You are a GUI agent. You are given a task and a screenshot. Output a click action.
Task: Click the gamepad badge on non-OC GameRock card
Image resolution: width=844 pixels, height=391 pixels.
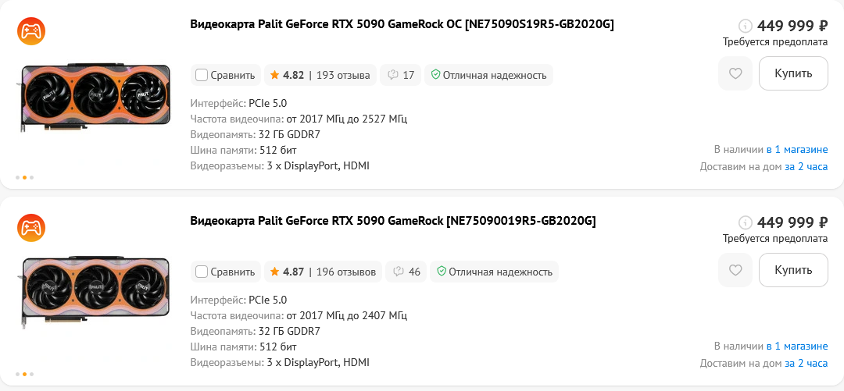point(31,228)
